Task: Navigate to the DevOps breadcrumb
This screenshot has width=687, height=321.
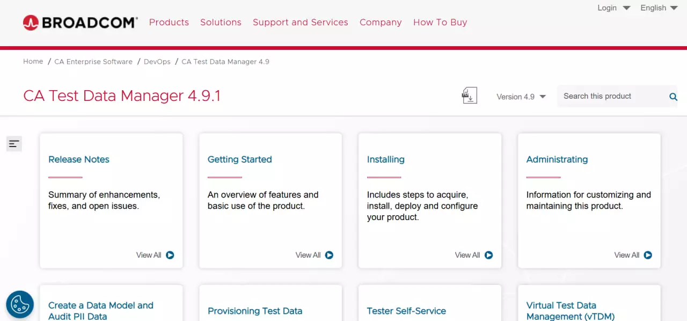Action: (157, 61)
